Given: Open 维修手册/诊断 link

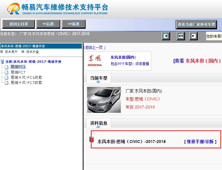Looking at the screenshot, I should (x=200, y=142).
